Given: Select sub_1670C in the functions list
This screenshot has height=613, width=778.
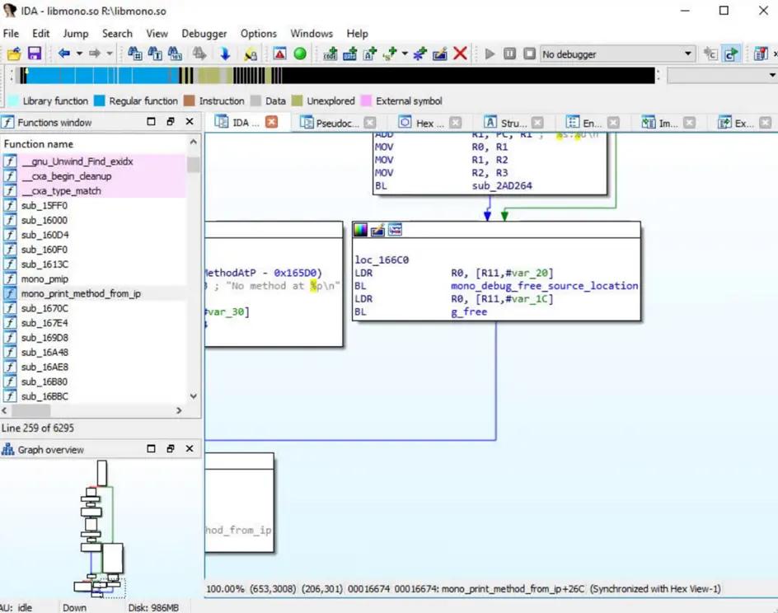Looking at the screenshot, I should (45, 308).
